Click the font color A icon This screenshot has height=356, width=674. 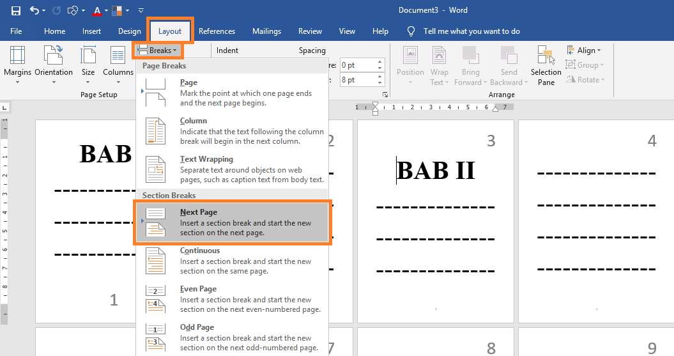pos(97,11)
